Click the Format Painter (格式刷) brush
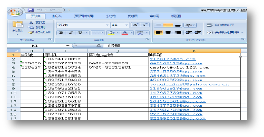264x137 pixels. [x=39, y=32]
